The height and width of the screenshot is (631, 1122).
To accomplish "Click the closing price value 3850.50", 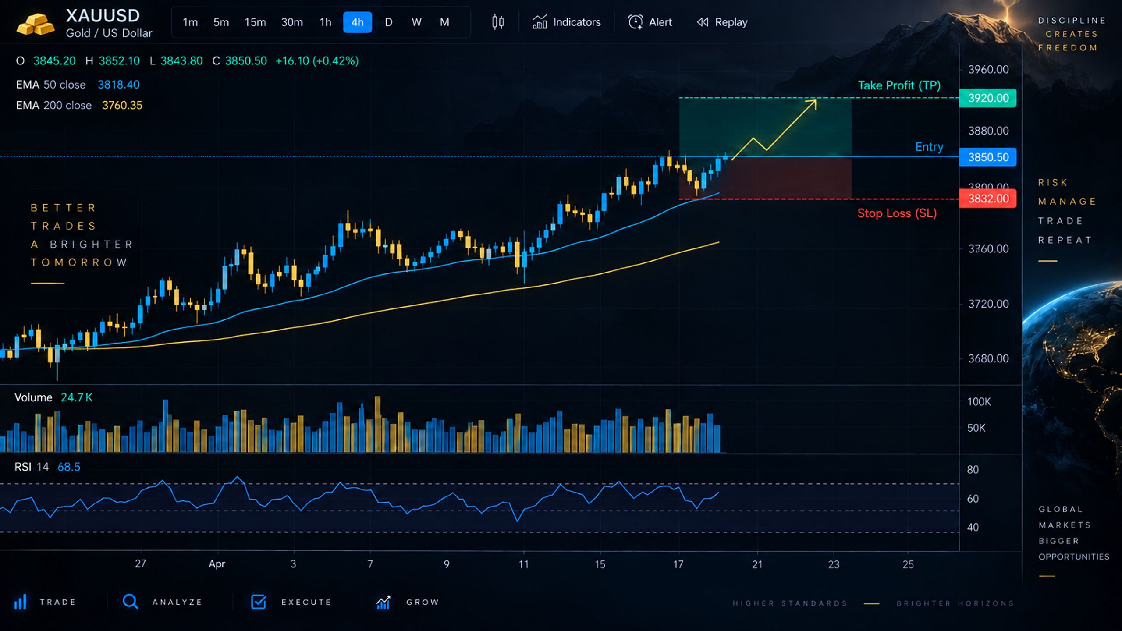I will 246,61.
